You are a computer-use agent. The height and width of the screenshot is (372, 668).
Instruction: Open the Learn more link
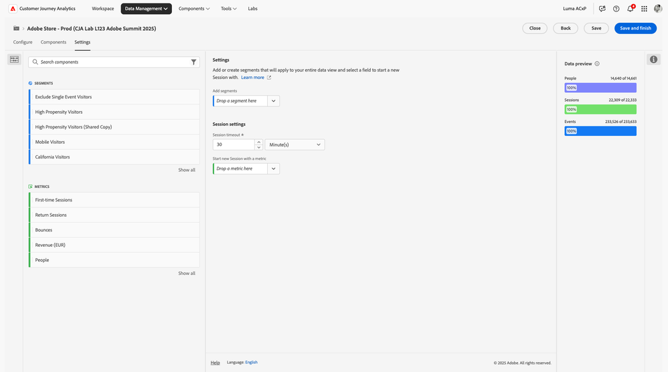(253, 78)
